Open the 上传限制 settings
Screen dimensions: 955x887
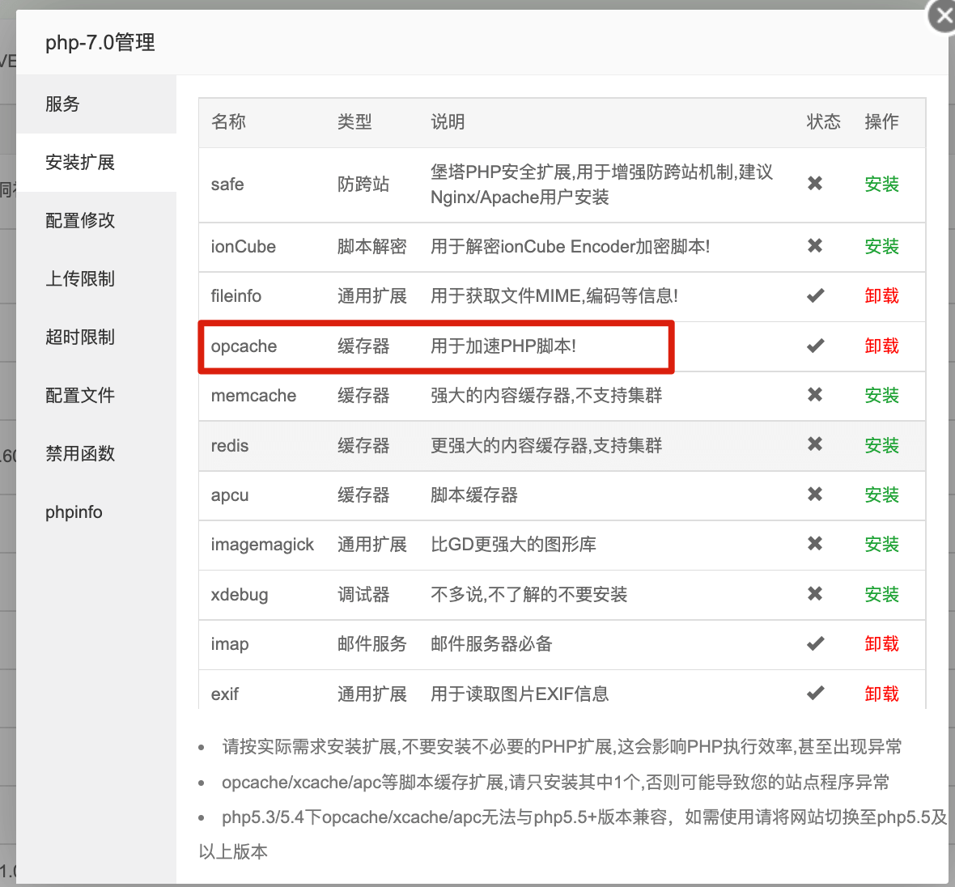coord(80,278)
